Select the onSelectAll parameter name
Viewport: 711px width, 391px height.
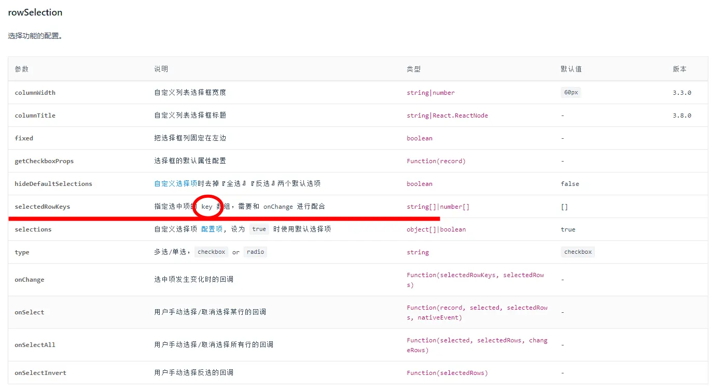(35, 345)
